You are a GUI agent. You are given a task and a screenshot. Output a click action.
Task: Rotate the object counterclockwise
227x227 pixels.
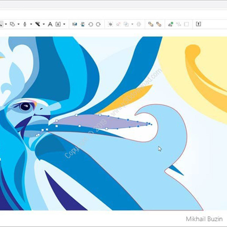tap(91, 24)
